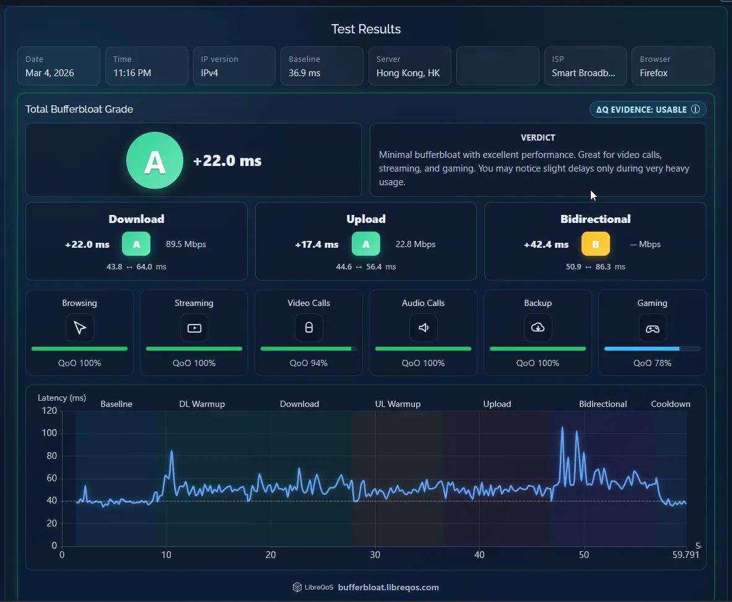
Task: Click the Browsing cursor icon
Action: point(80,328)
